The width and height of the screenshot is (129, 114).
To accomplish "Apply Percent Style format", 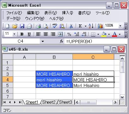I will click(69, 34).
